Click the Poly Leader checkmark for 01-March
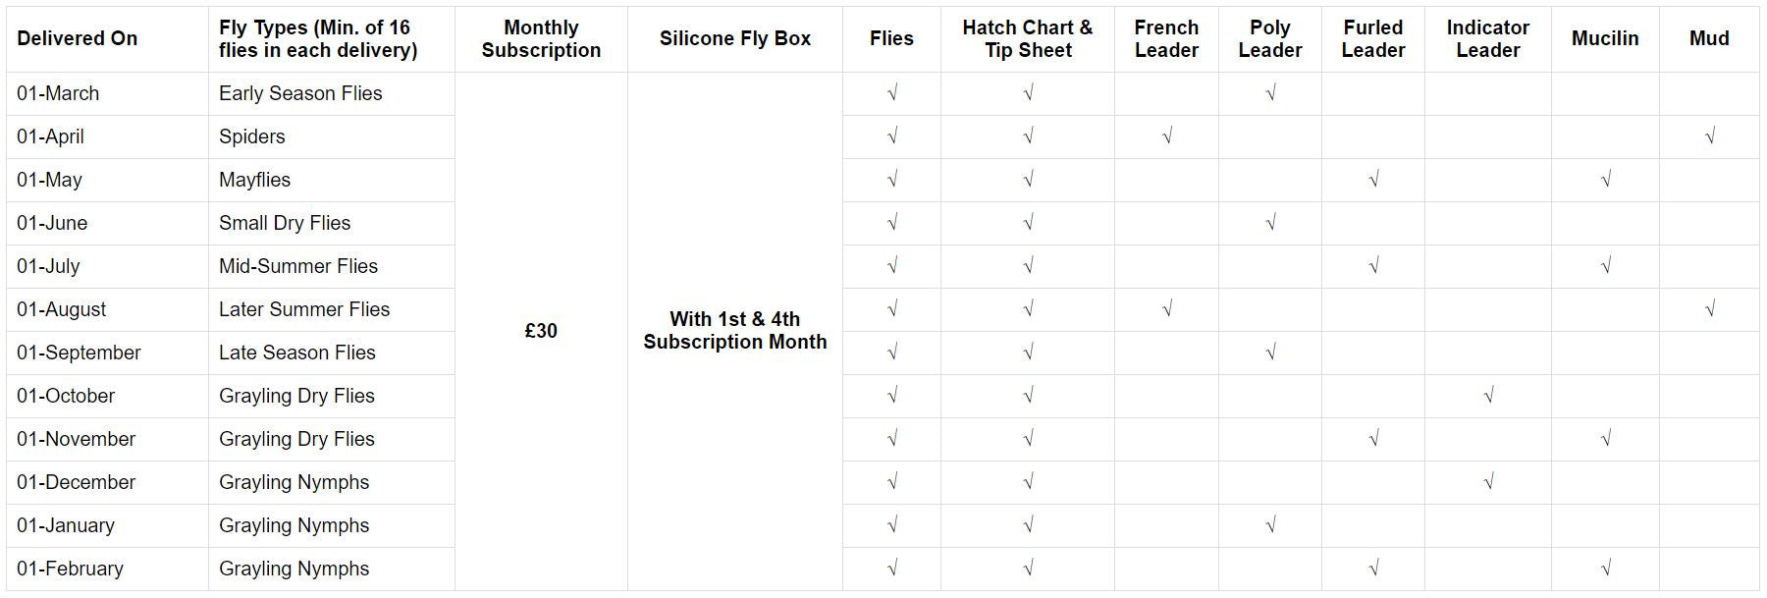This screenshot has width=1767, height=598. (1270, 93)
